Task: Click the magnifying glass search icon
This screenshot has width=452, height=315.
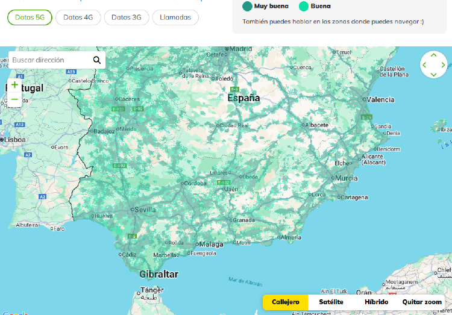Action: [x=96, y=60]
